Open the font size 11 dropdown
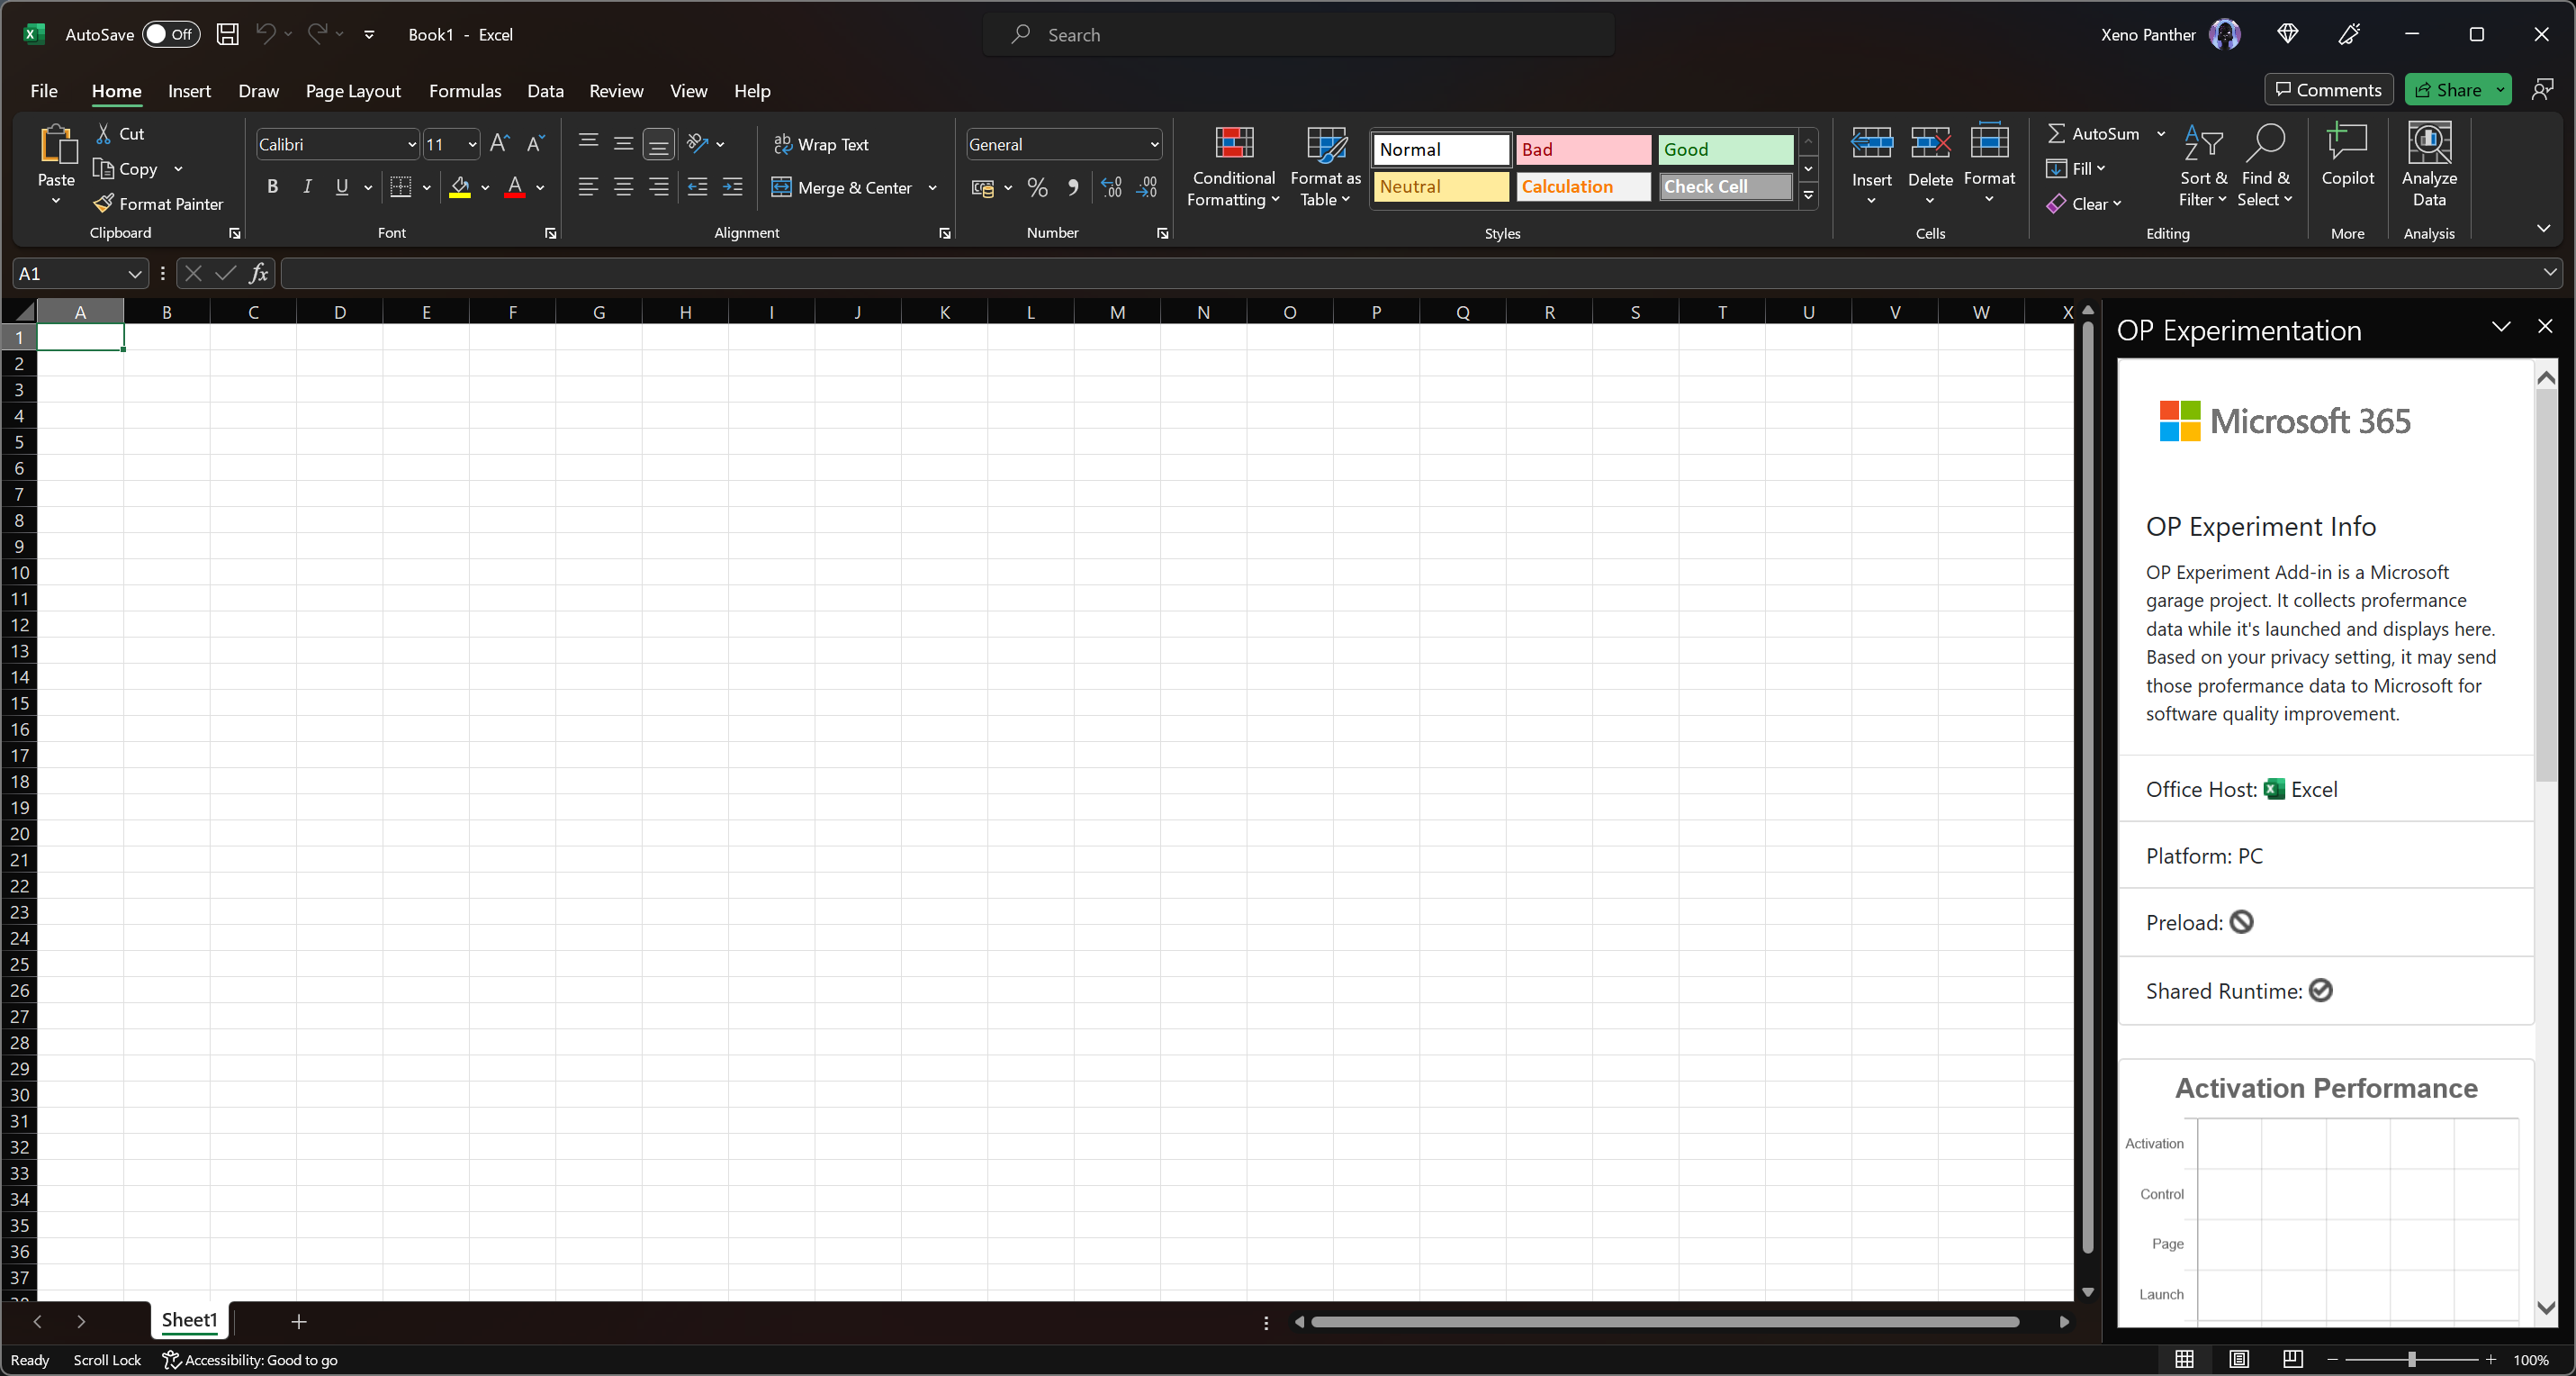 point(472,144)
